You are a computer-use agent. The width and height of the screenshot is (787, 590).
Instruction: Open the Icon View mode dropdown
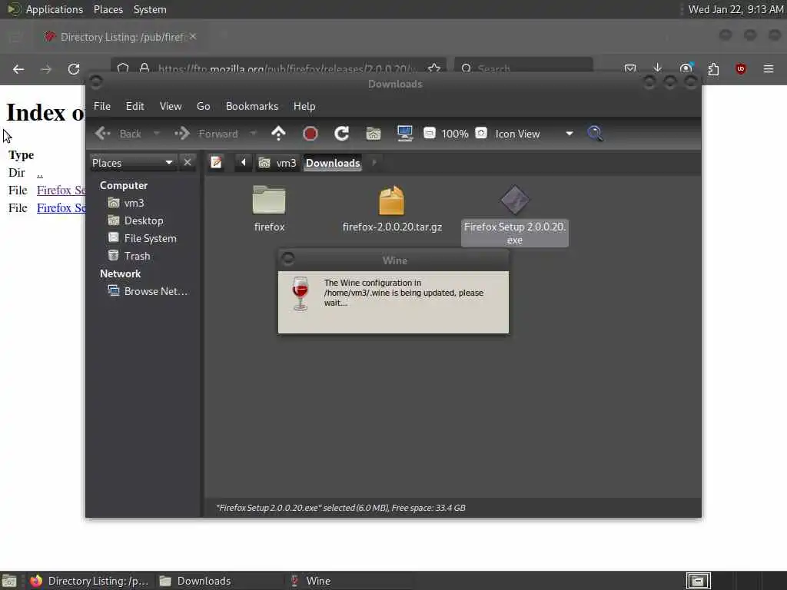[x=535, y=134]
